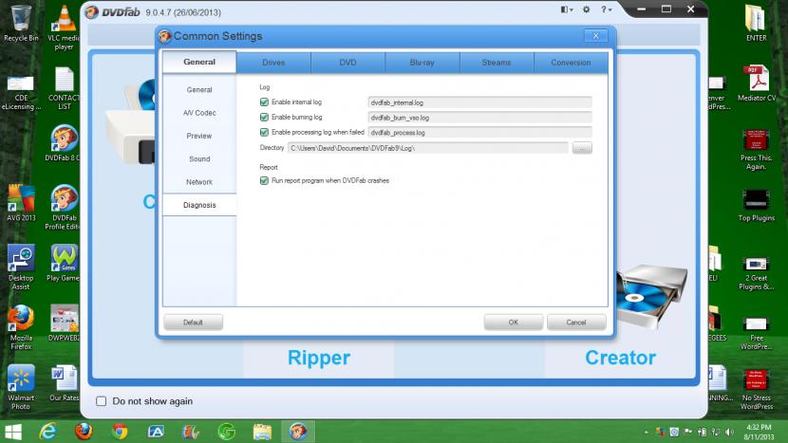This screenshot has width=788, height=443.
Task: Open Press This Again desktop icon
Action: pyautogui.click(x=756, y=150)
